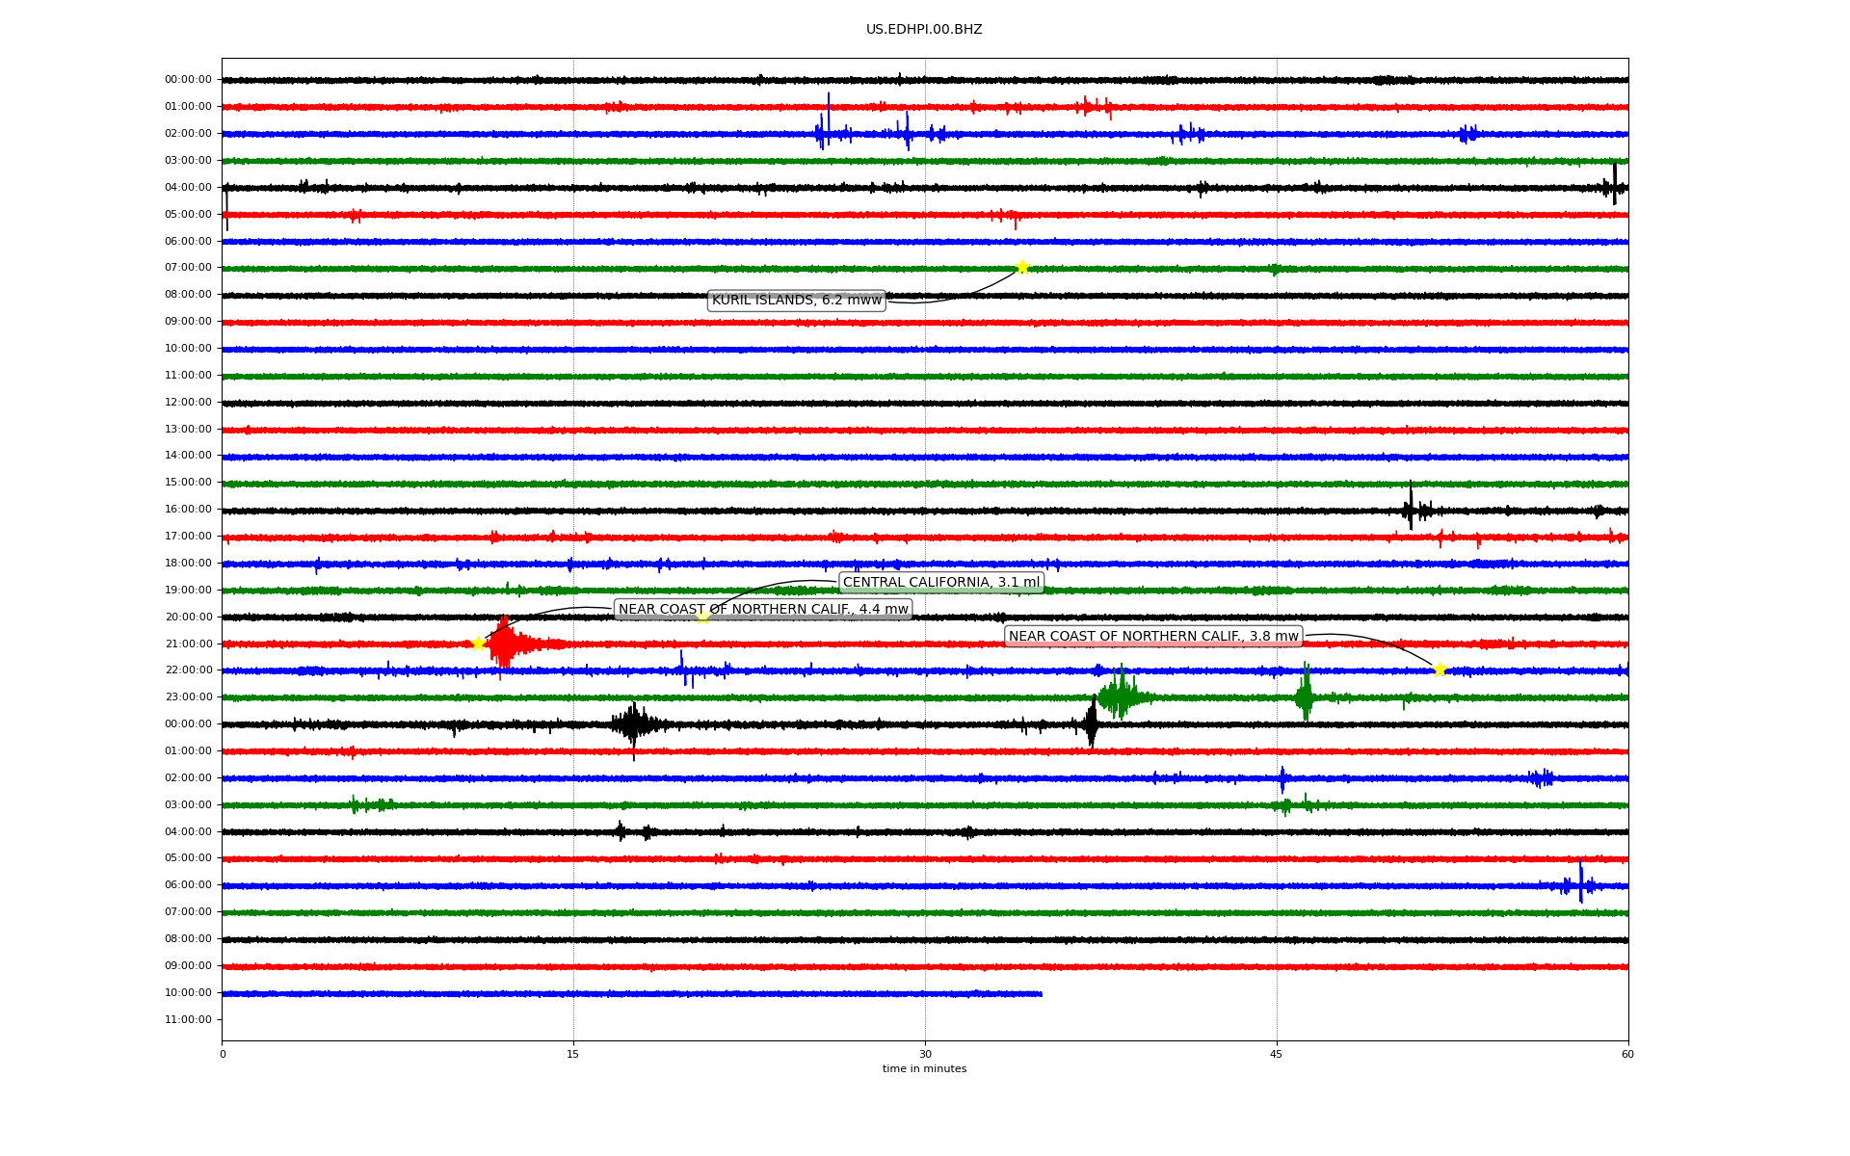Screen dimensions: 1850x1156
Task: Click the 15 tick on the x-axis
Action: point(573,1054)
